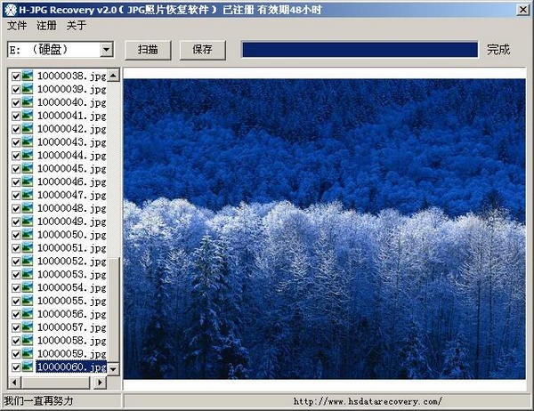Uncheck the 10000040.jpg checkbox
The width and height of the screenshot is (534, 411).
click(x=16, y=102)
